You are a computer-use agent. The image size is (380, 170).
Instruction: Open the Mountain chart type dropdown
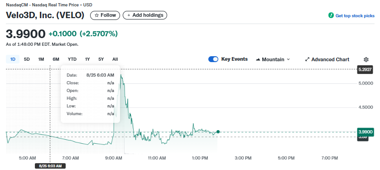(x=273, y=59)
